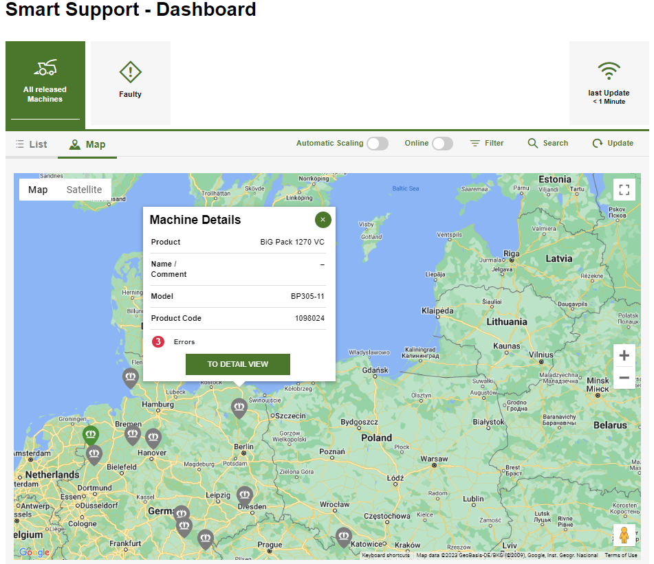Click the machine marker north of Berlin
This screenshot has width=654, height=564.
click(x=239, y=407)
